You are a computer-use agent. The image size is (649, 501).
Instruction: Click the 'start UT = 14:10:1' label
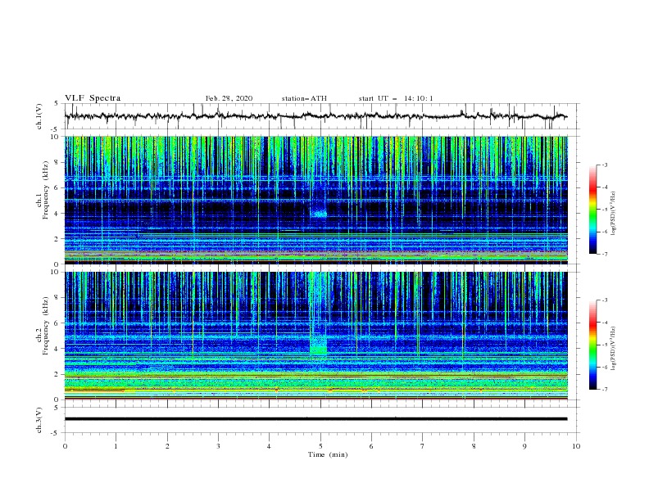coord(396,98)
